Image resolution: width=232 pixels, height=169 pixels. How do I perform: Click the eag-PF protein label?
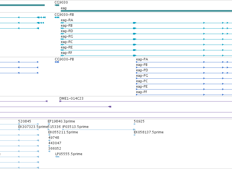click(141, 92)
